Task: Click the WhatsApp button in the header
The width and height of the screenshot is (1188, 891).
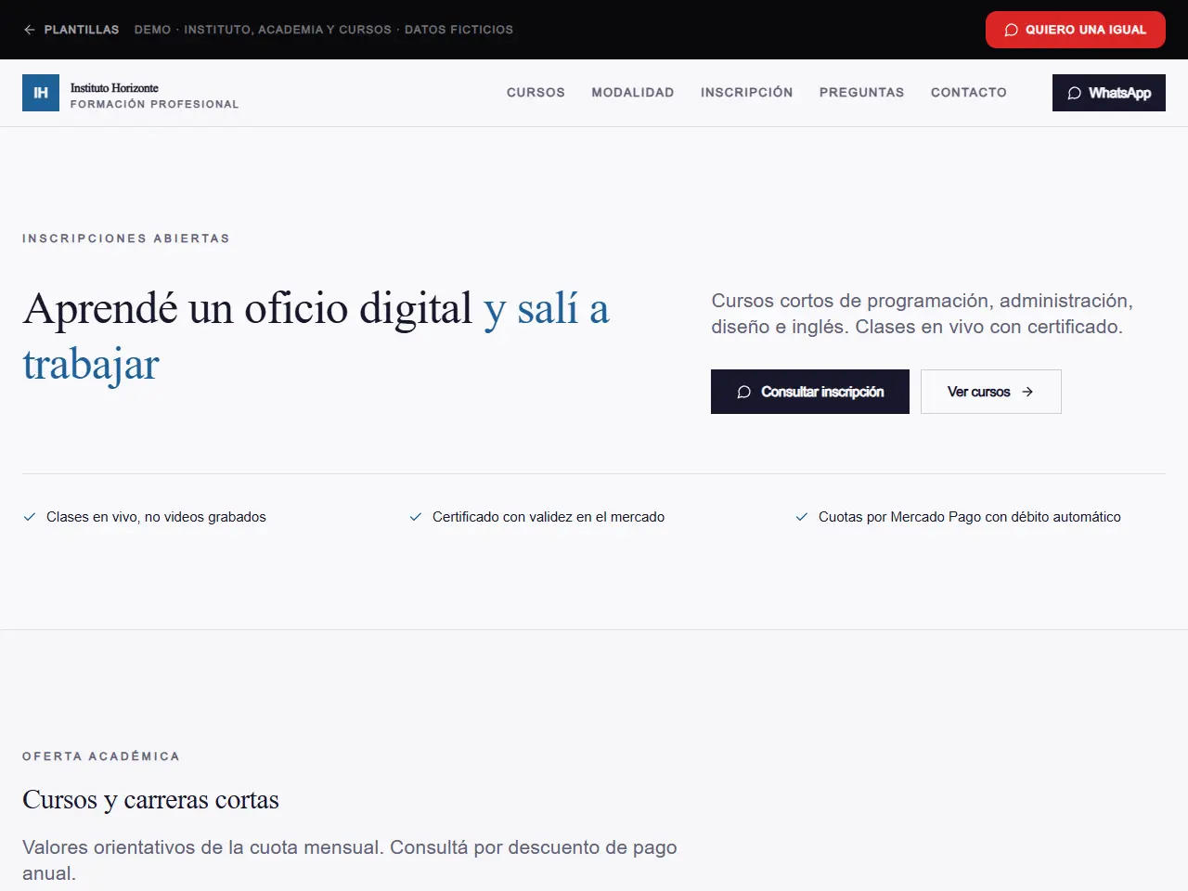Action: 1109,93
